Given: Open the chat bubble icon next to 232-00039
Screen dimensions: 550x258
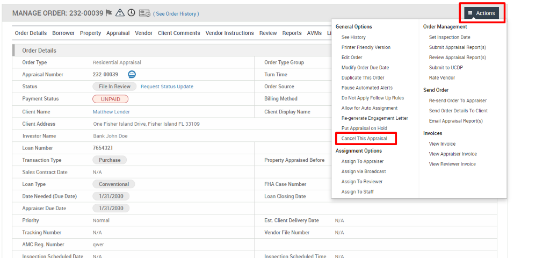Looking at the screenshot, I should [x=132, y=74].
